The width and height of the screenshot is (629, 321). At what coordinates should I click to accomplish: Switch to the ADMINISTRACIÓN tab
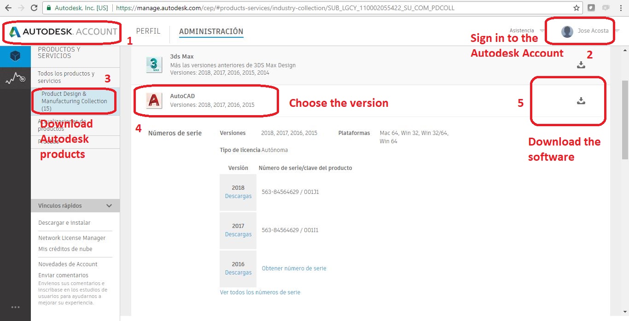coord(211,31)
